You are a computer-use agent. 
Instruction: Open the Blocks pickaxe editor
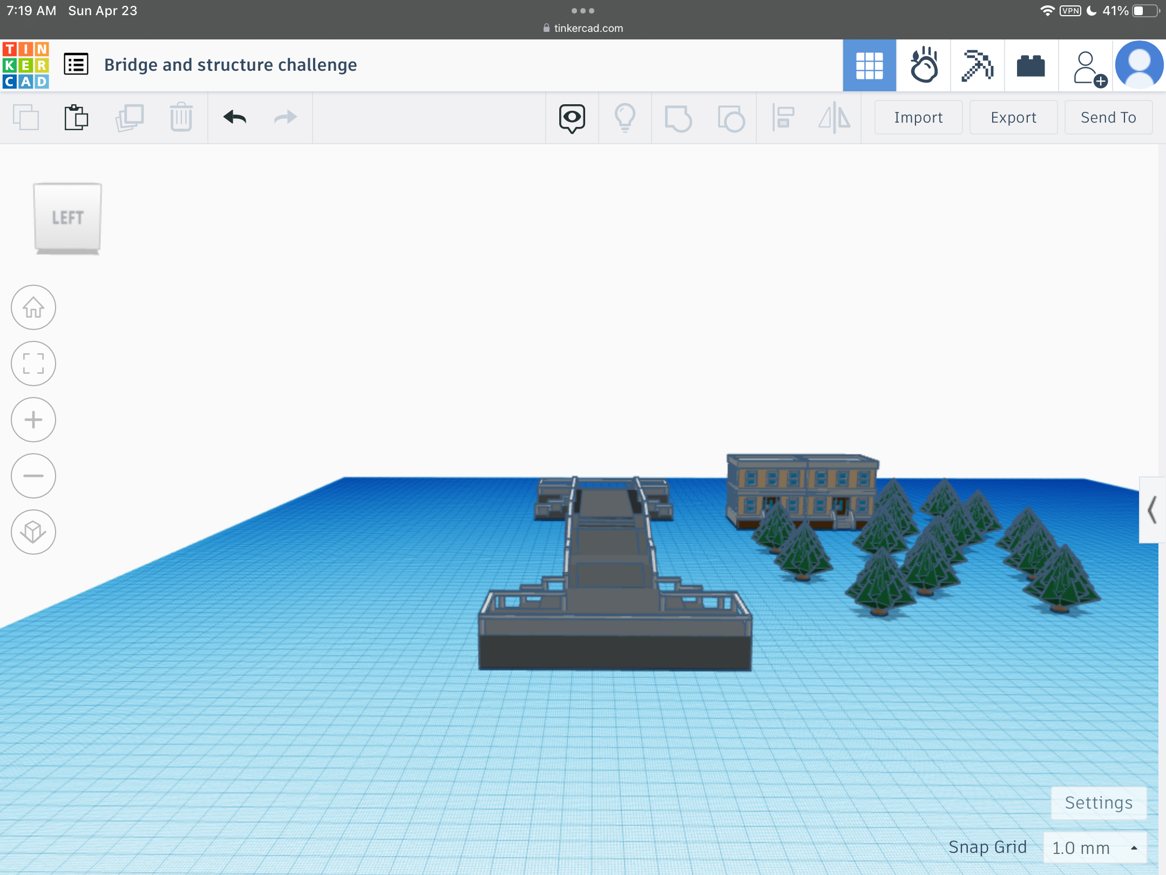point(977,65)
